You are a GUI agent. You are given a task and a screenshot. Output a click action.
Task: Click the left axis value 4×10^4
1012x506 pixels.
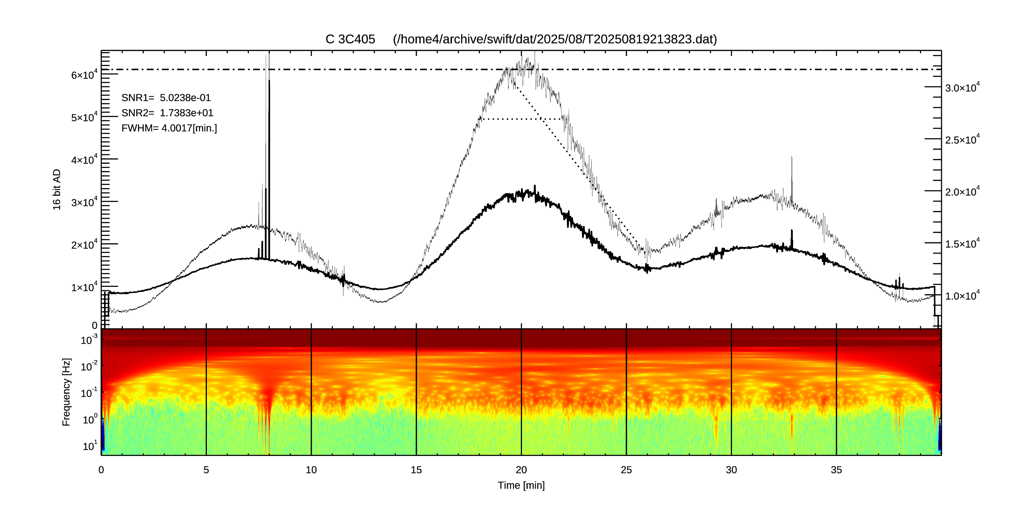click(x=84, y=159)
